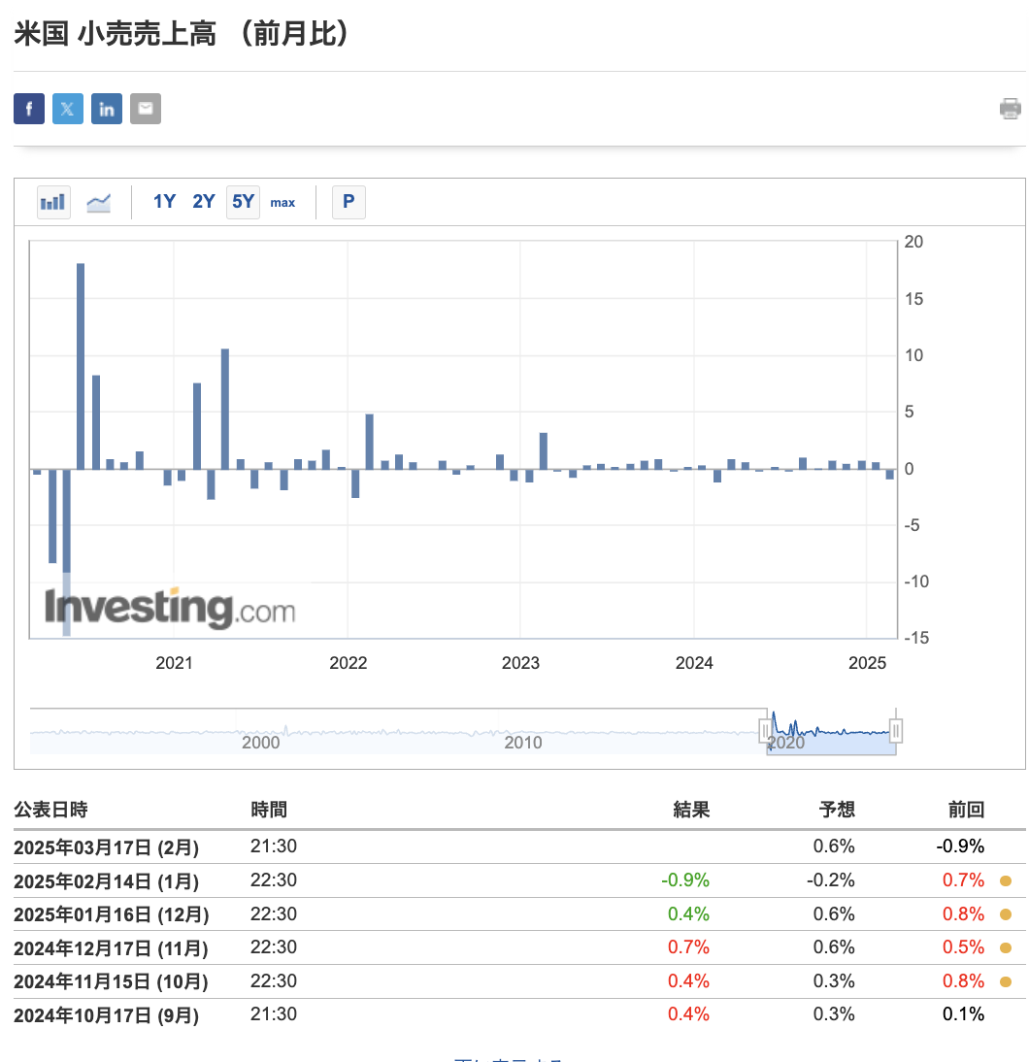The height and width of the screenshot is (1062, 1029).
Task: Share page on Facebook
Action: [29, 109]
